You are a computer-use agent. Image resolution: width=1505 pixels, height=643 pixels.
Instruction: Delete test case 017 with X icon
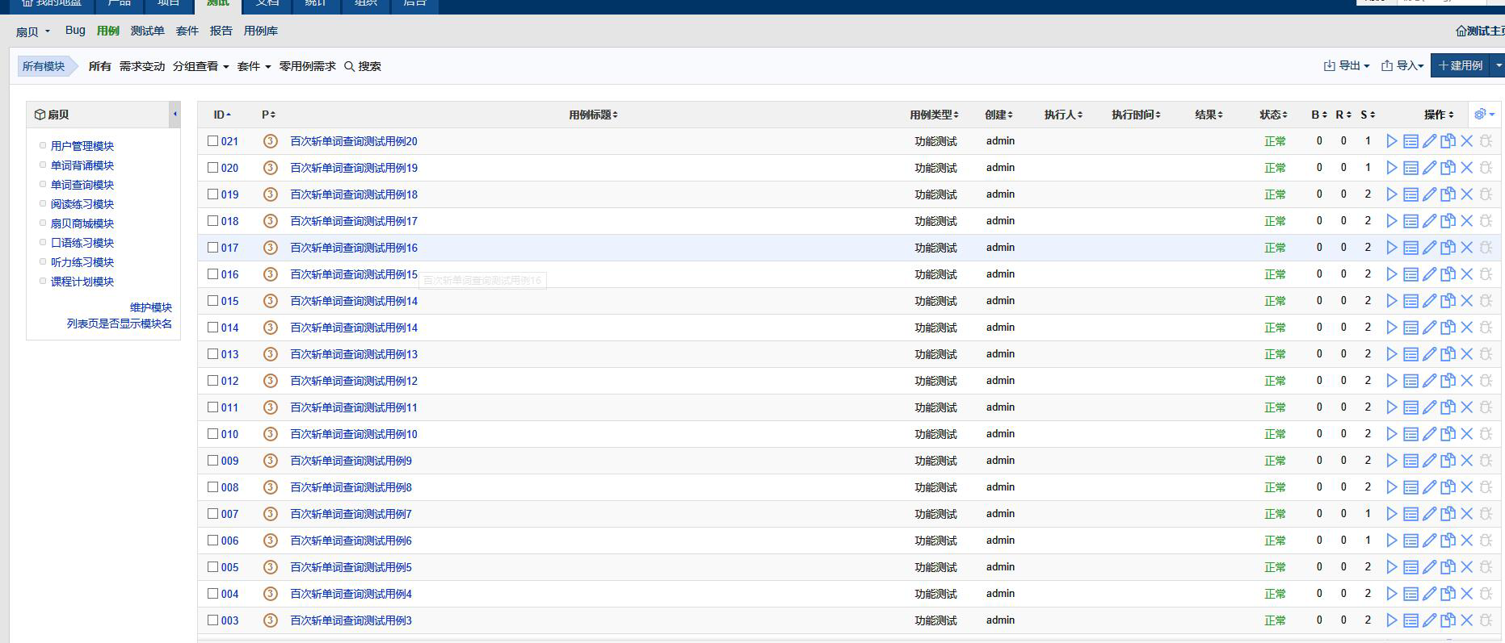1467,248
